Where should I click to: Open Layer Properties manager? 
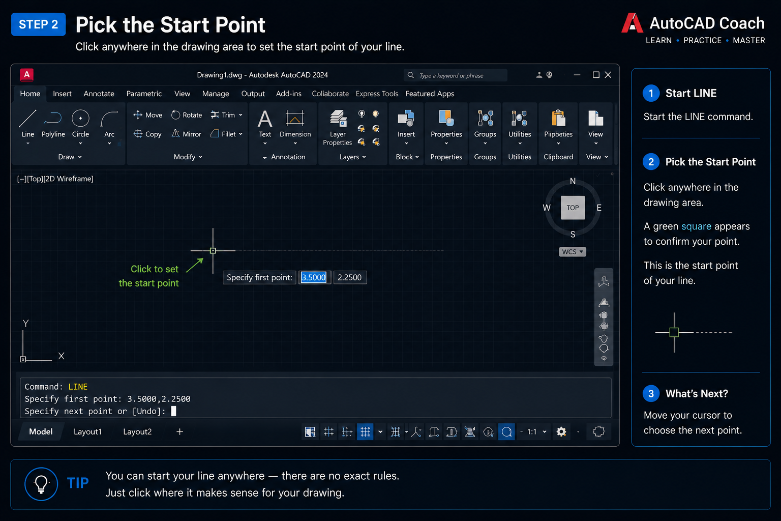[x=338, y=127]
